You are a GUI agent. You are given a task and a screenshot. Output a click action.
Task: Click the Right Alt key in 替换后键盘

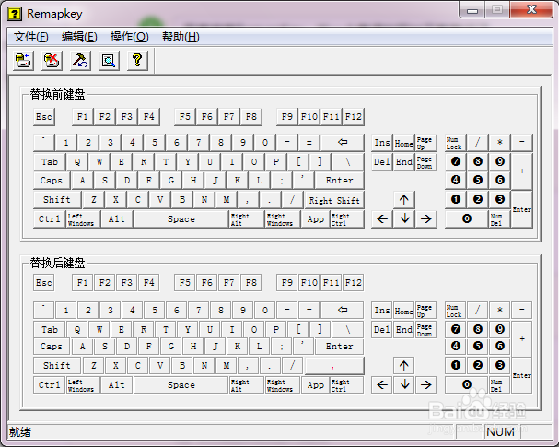(x=247, y=385)
